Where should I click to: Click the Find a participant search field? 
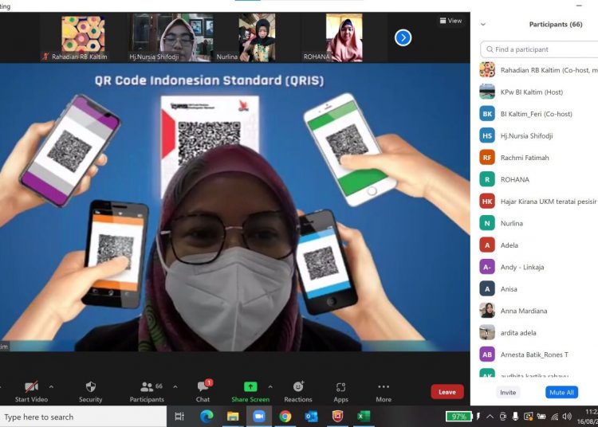542,49
